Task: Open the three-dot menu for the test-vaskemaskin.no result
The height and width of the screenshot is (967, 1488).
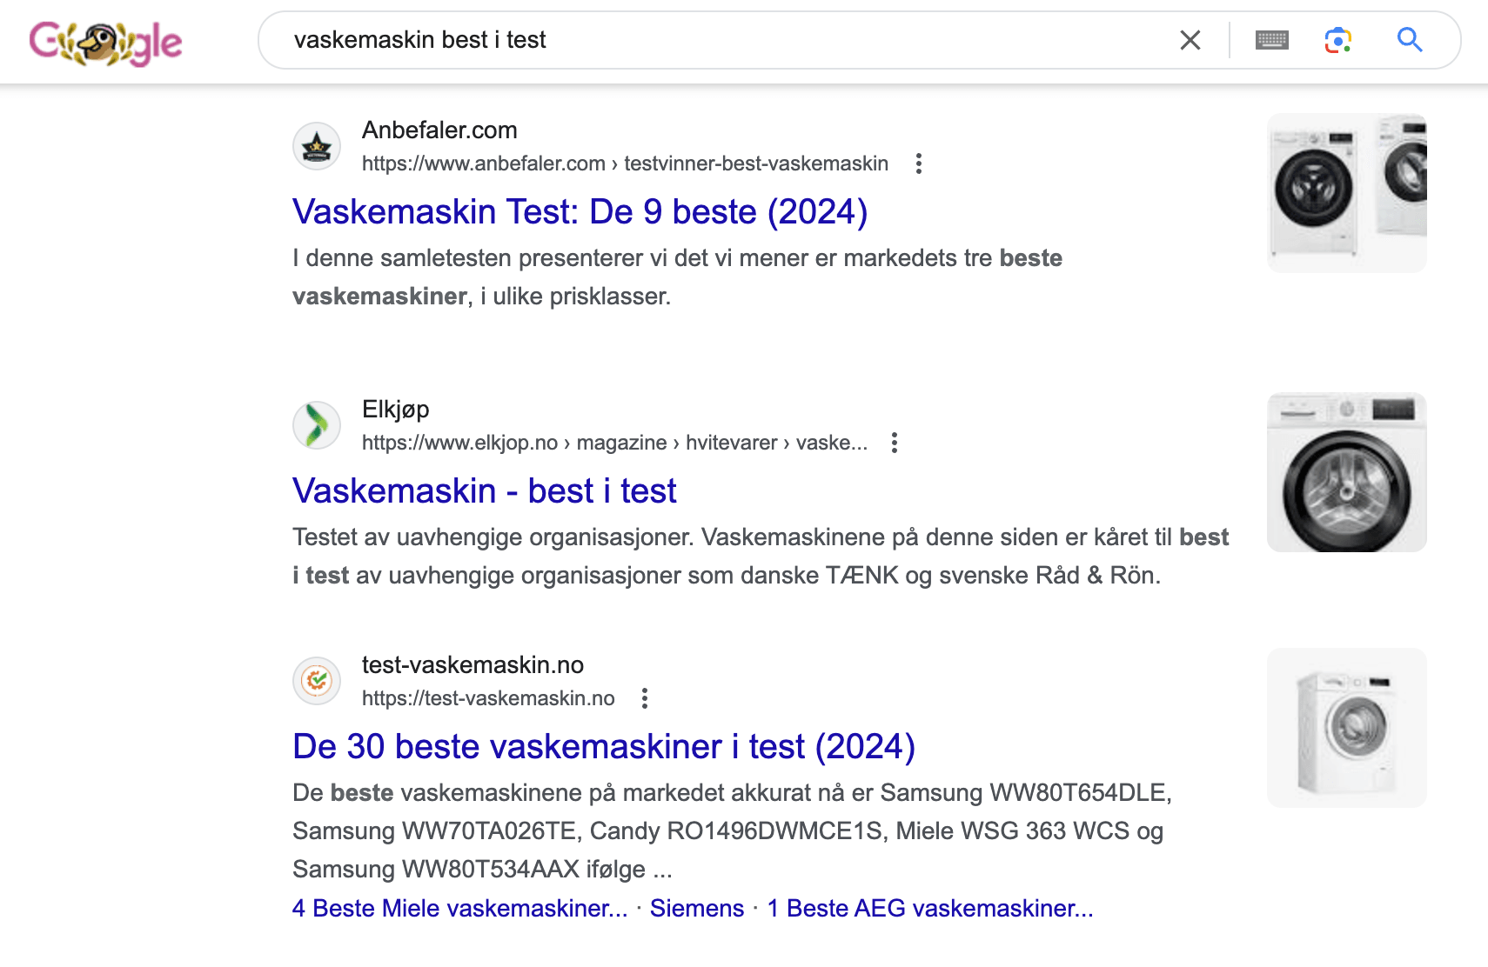Action: (x=645, y=698)
